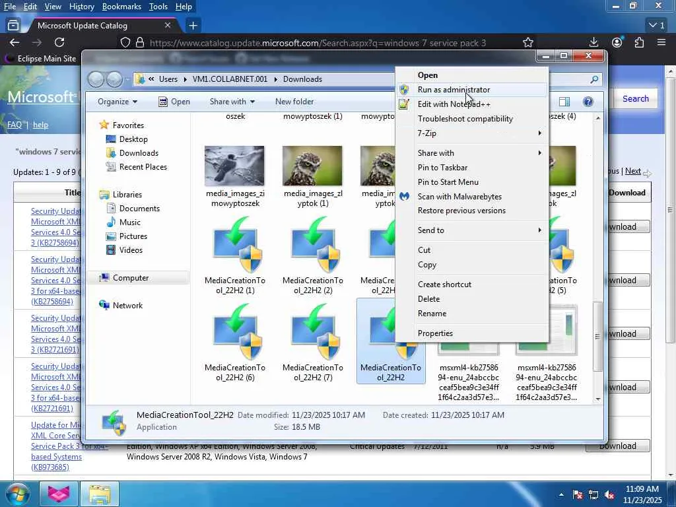Open a new Firefox tab
The image size is (676, 507).
[x=193, y=26]
